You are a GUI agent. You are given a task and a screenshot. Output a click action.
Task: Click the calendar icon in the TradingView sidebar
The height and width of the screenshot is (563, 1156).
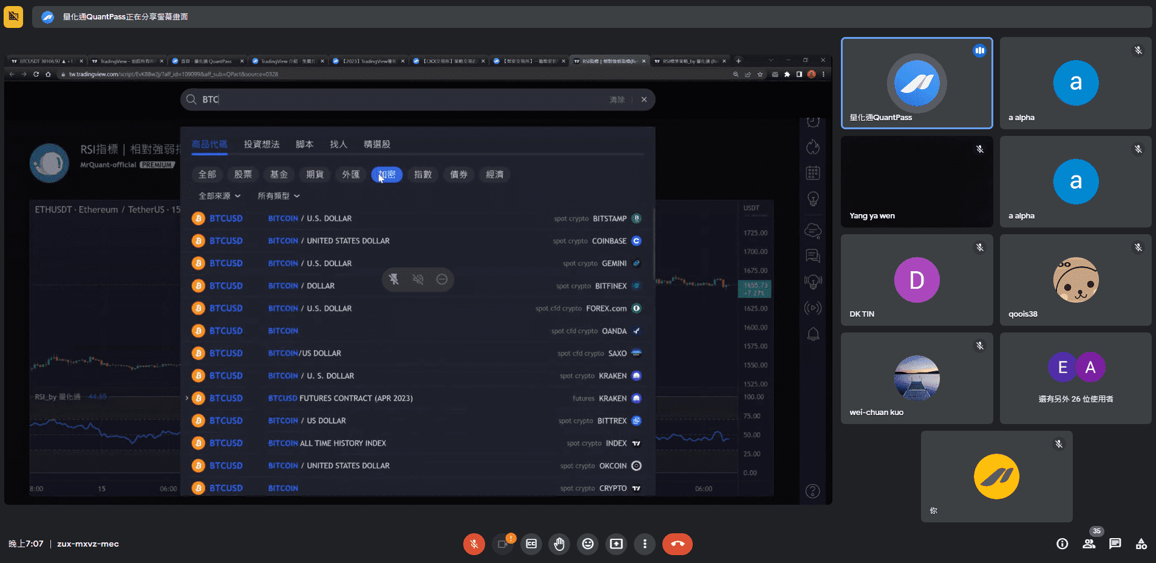pos(813,173)
